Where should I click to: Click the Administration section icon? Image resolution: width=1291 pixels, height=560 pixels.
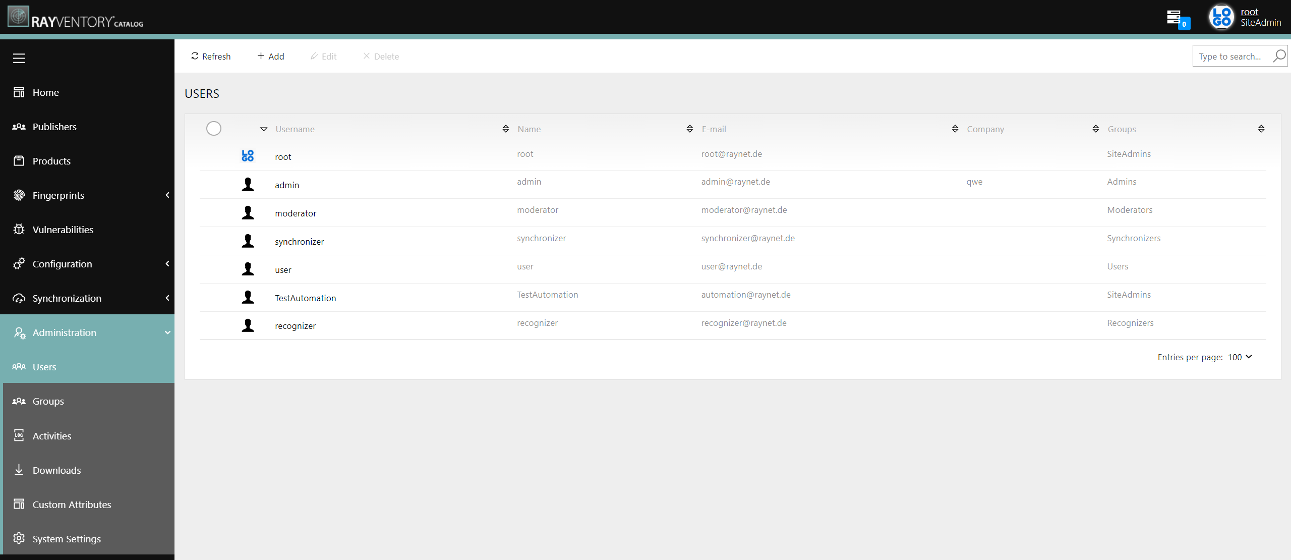(18, 332)
